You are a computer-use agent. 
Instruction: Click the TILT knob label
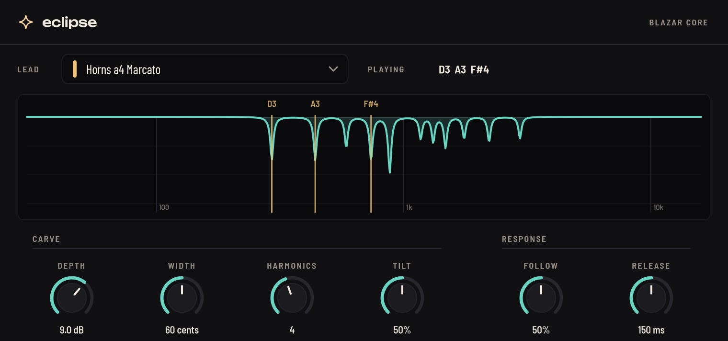tap(402, 266)
